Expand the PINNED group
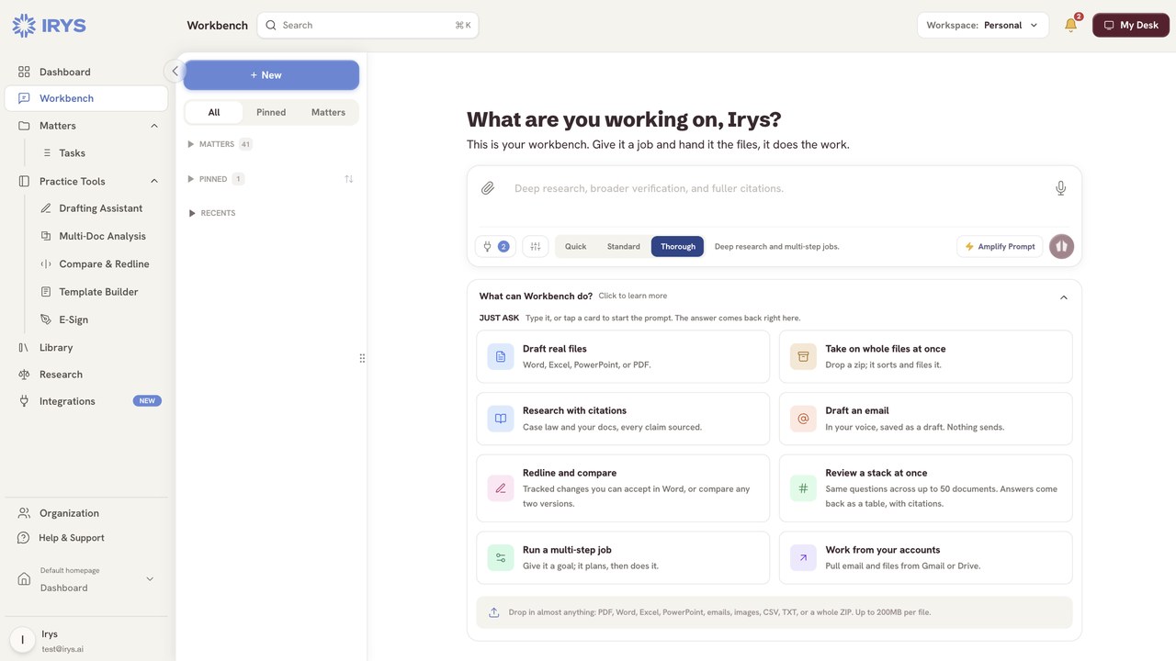This screenshot has height=661, width=1176. point(215,179)
